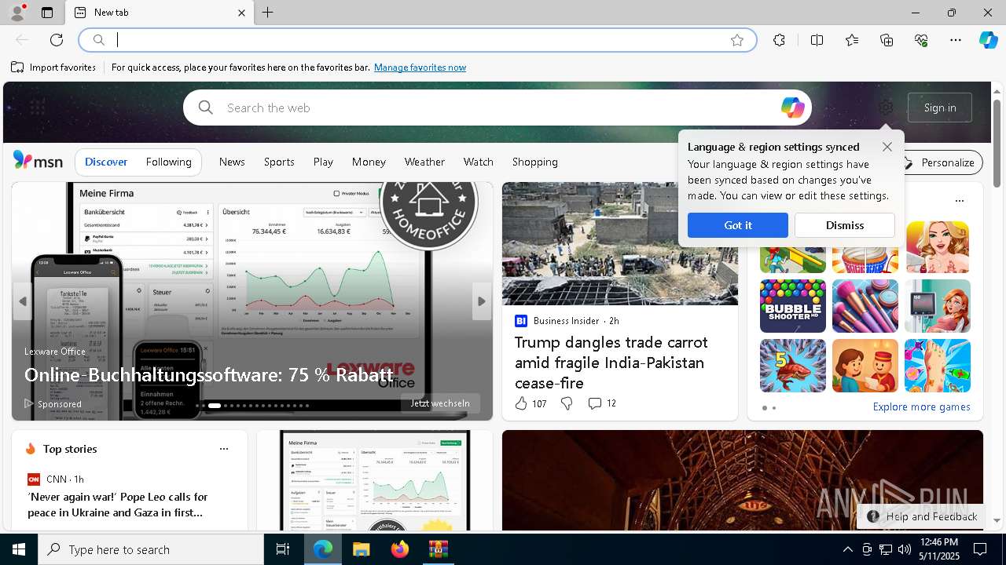Open Manage favorites now link

420,67
